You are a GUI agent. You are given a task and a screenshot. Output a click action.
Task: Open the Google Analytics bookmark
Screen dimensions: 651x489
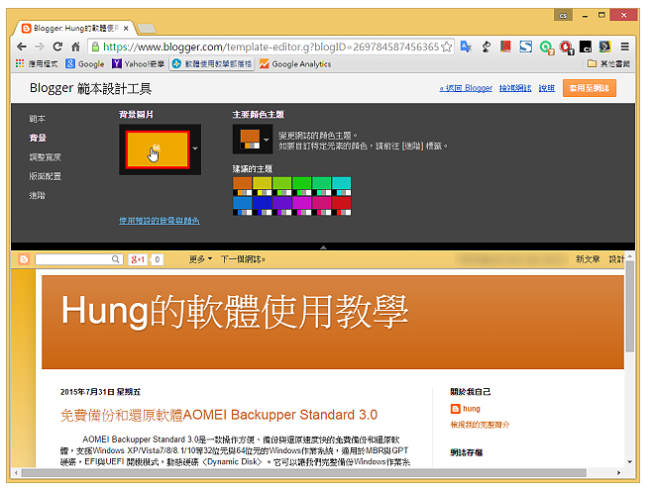point(294,64)
